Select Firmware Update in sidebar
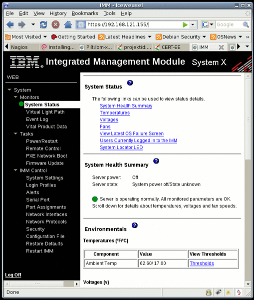Viewport: 254px width, 300px height. 45,163
